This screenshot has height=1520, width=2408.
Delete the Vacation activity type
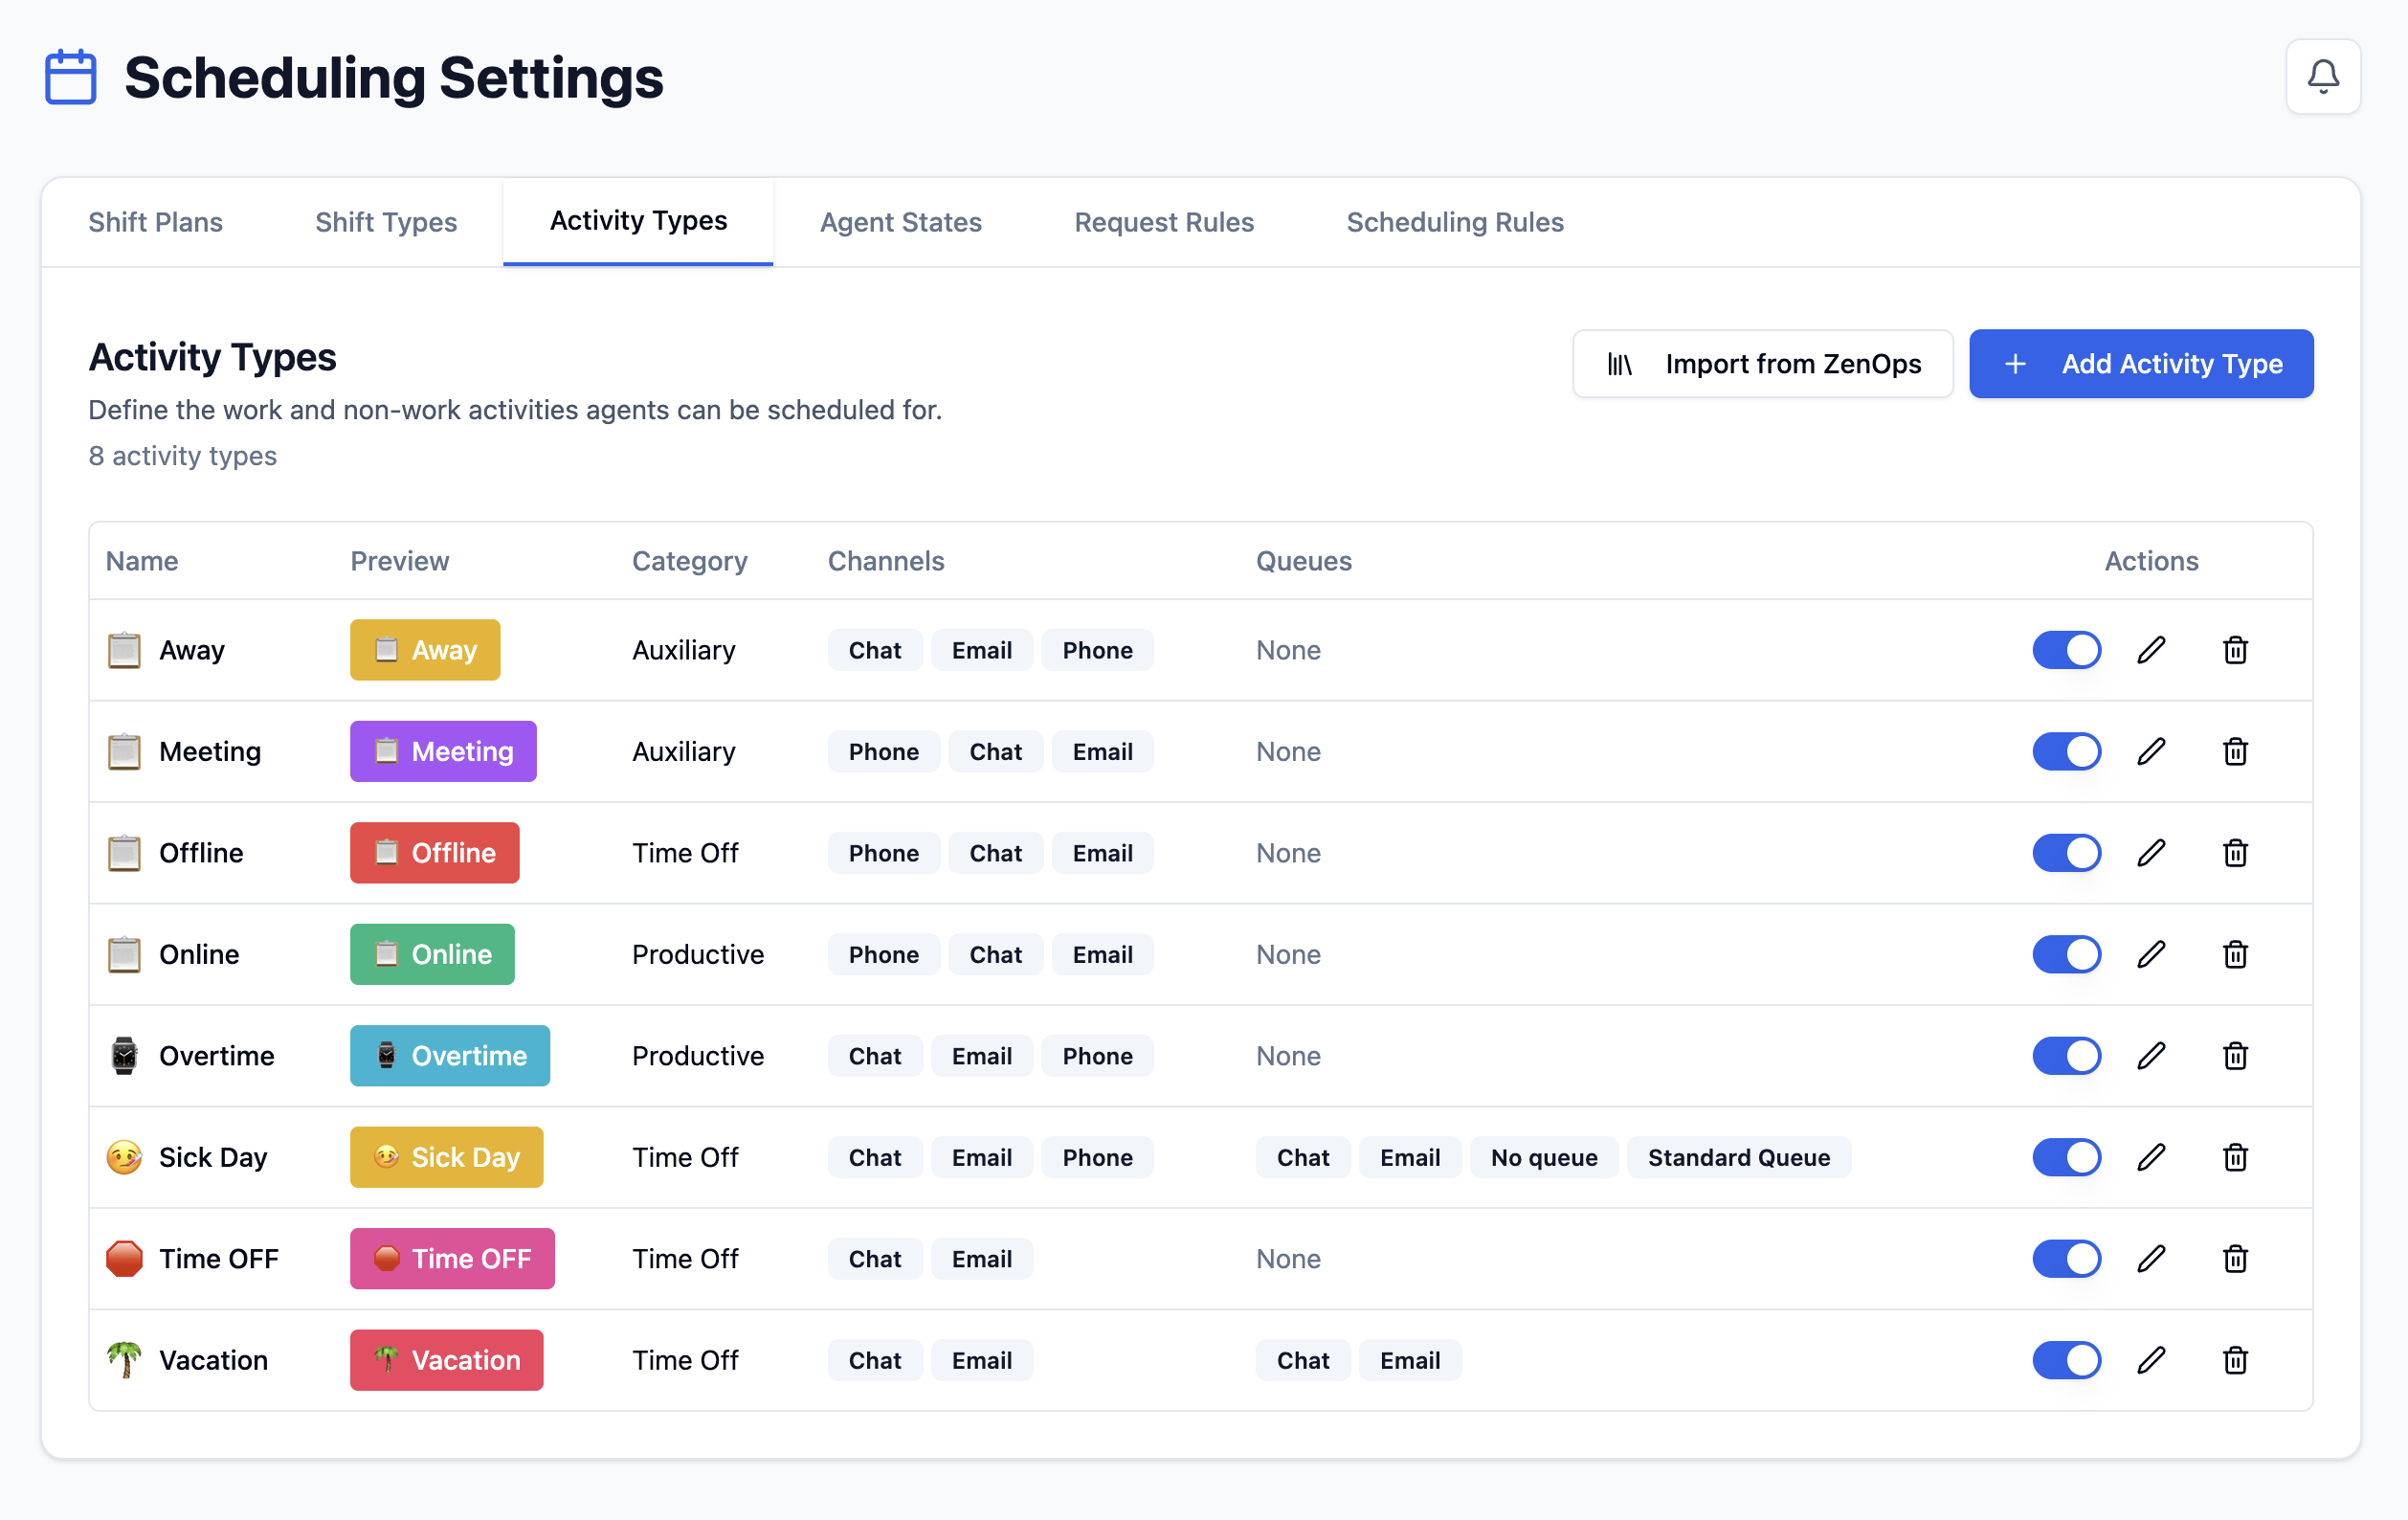2235,1360
